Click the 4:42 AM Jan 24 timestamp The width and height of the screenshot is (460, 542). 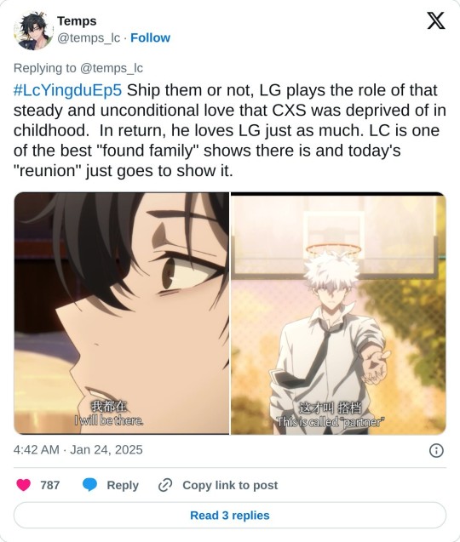(78, 450)
